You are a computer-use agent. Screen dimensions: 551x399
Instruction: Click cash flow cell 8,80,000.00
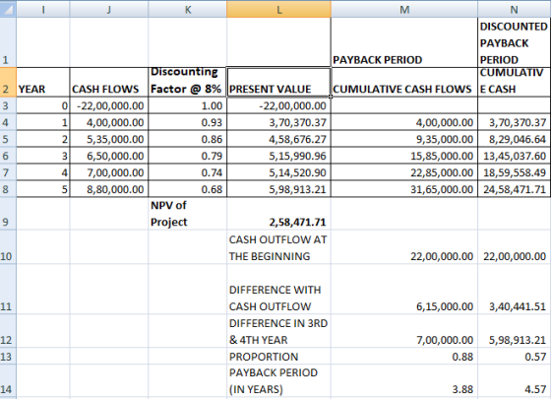tap(109, 189)
